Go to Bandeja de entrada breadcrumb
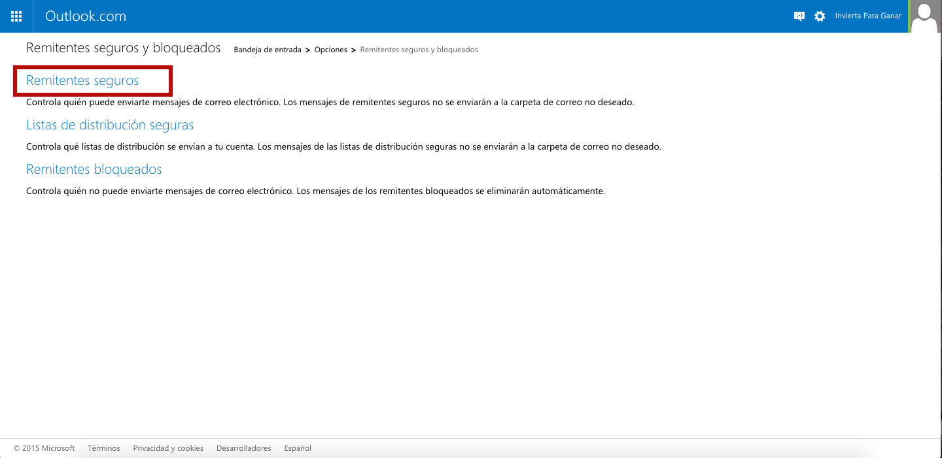Image resolution: width=942 pixels, height=458 pixels. click(x=268, y=50)
